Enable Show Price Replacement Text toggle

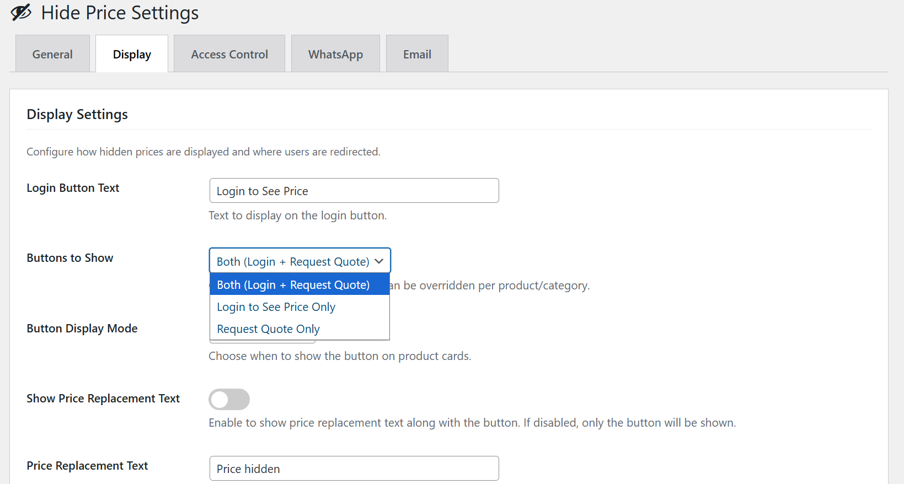[229, 399]
